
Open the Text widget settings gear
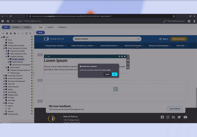click(x=119, y=56)
